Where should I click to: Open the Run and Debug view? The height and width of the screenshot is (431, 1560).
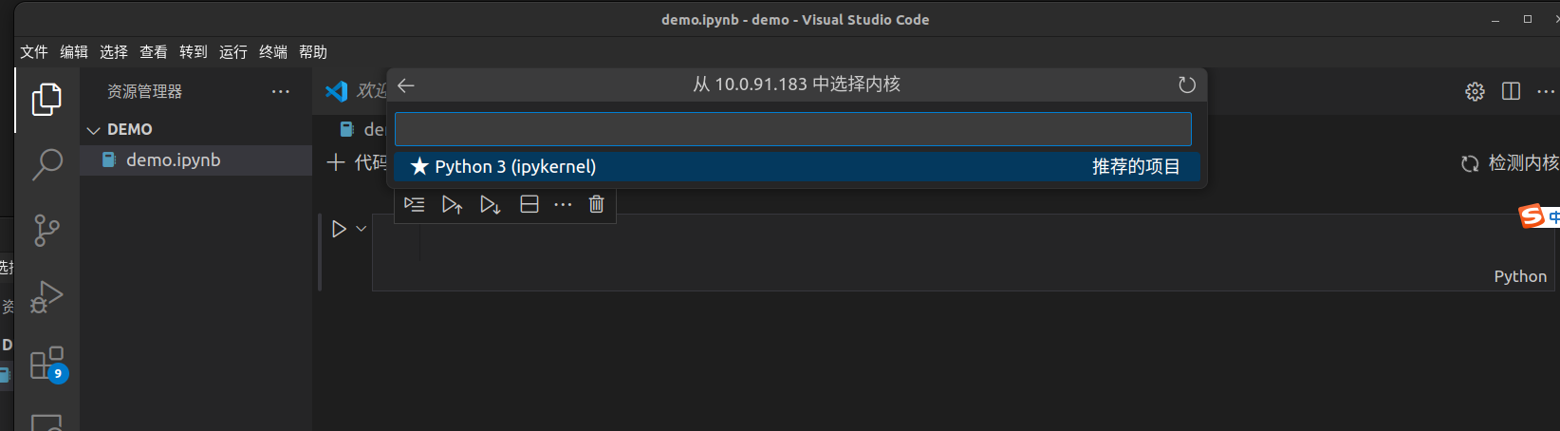pyautogui.click(x=46, y=296)
